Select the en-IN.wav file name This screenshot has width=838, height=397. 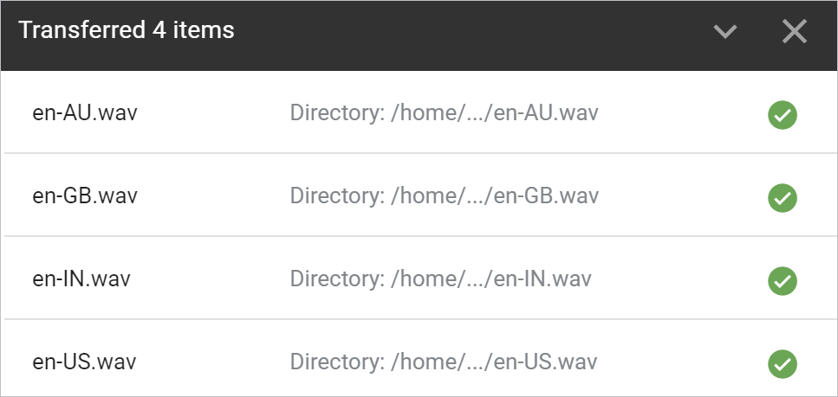(75, 279)
